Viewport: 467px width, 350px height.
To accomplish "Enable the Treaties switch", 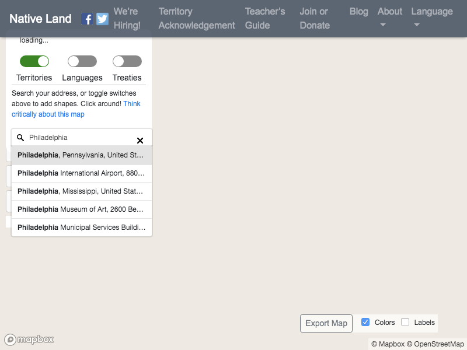I will (127, 61).
